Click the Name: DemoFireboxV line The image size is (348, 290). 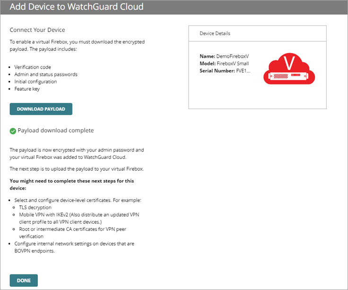coord(224,56)
